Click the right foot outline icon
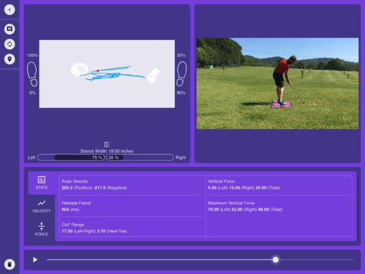 [181, 74]
